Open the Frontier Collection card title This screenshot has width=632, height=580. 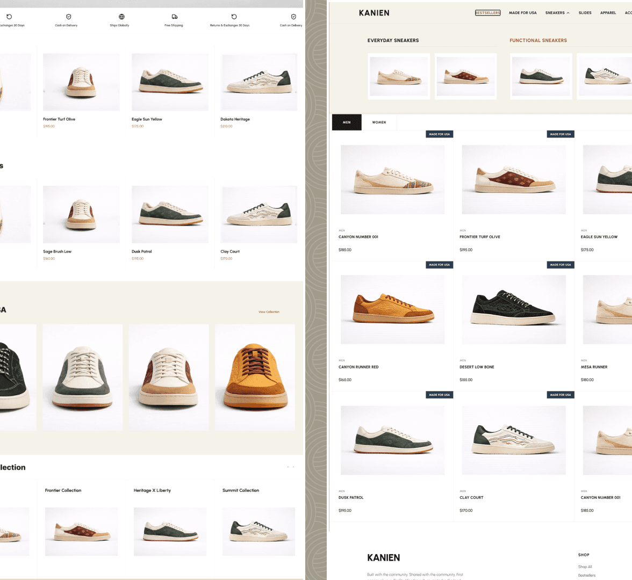point(63,490)
